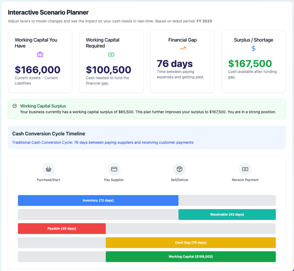Click the Payable (39 days) red bar
Viewport: 294px width, 271px height.
pos(62,229)
